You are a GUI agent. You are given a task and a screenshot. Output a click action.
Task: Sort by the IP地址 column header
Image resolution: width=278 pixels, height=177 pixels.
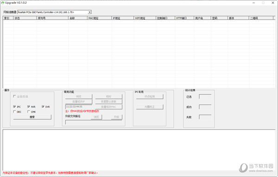(x=123, y=18)
